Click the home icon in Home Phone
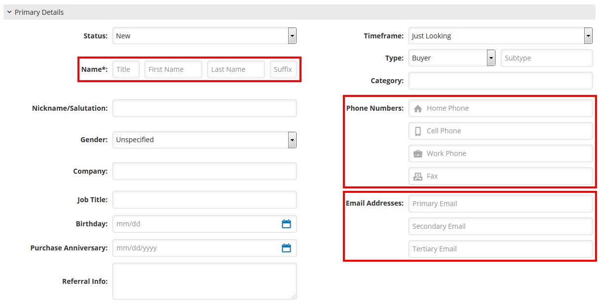Image resolution: width=598 pixels, height=305 pixels. tap(418, 108)
